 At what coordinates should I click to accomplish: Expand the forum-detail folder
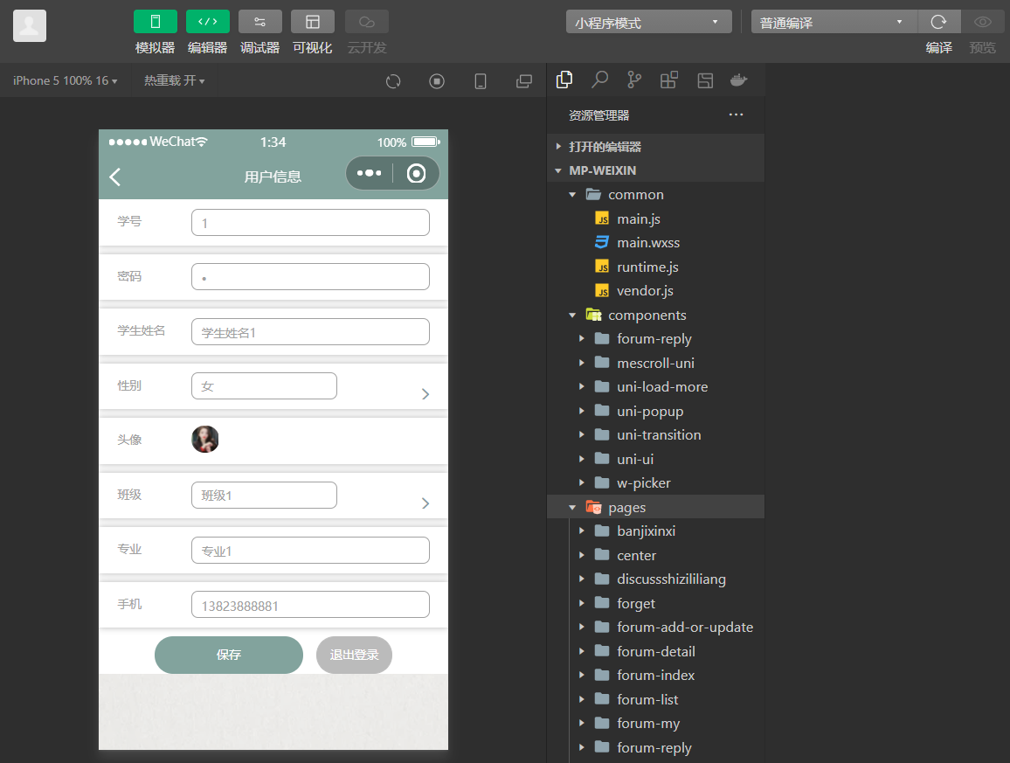tap(656, 651)
